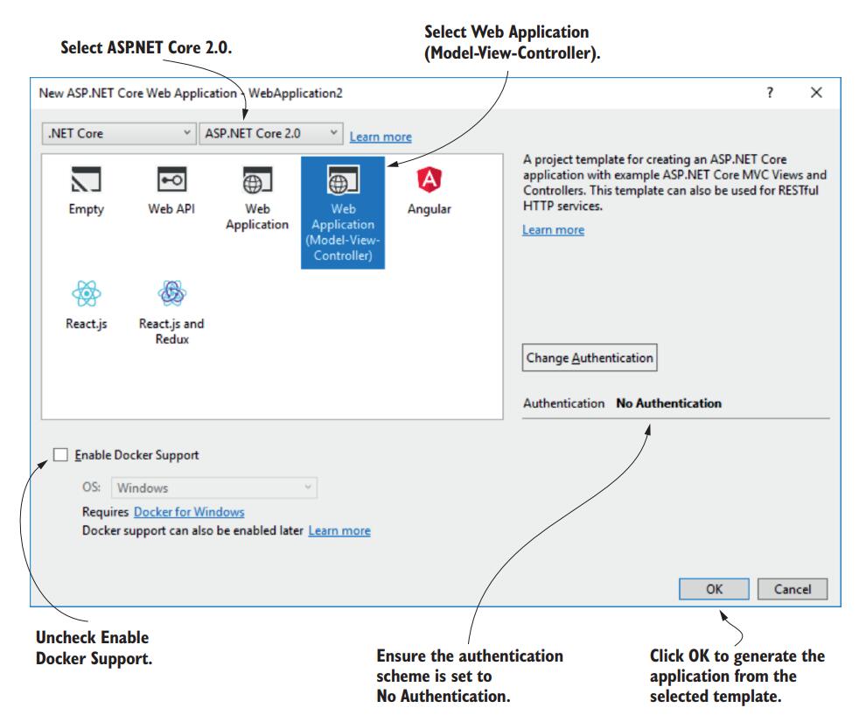Open the ASP.NET Core 2.0 version dropdown
The width and height of the screenshot is (859, 715).
(x=271, y=133)
